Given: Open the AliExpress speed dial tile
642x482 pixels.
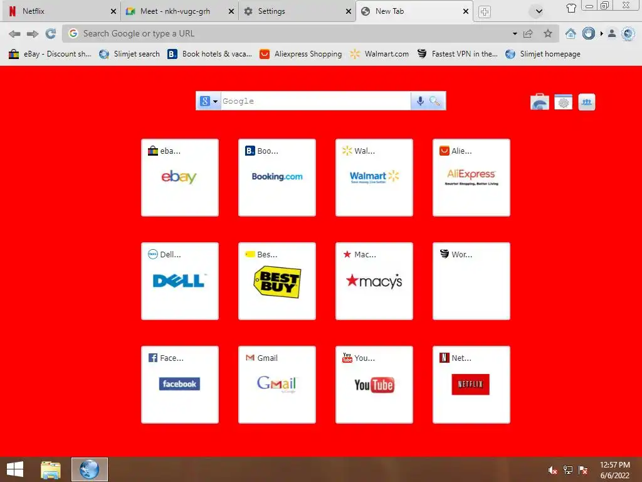Looking at the screenshot, I should tap(471, 178).
